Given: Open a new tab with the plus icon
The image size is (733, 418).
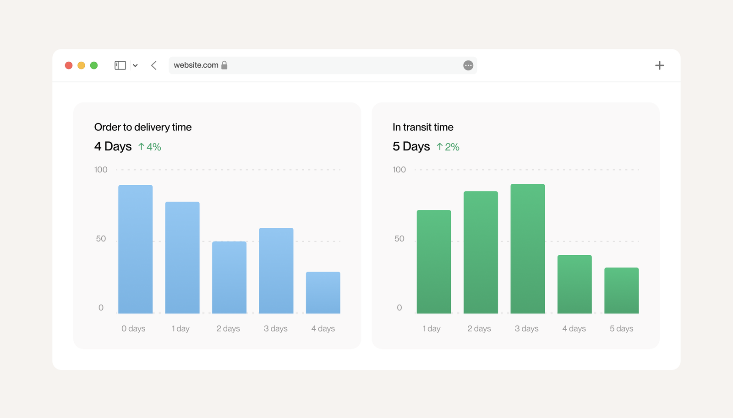Looking at the screenshot, I should [x=660, y=65].
